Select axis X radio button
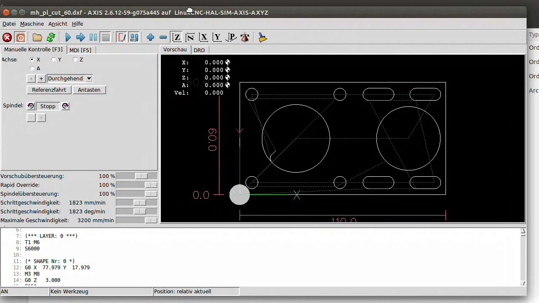The image size is (539, 303). coord(32,60)
